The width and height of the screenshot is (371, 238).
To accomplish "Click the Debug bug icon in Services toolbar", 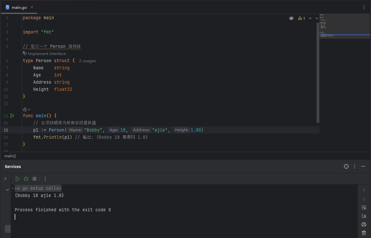I will (x=26, y=179).
